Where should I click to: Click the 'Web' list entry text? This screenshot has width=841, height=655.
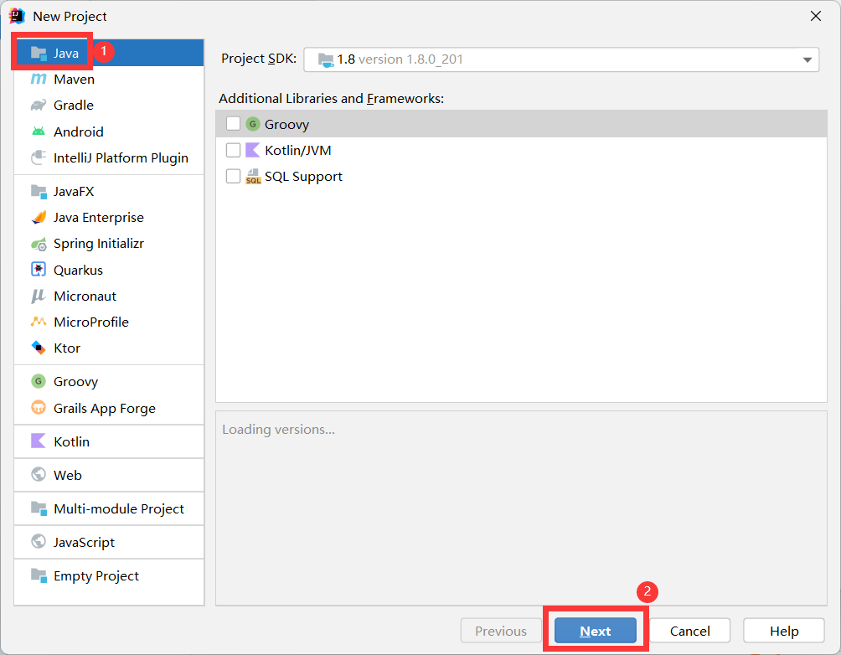[68, 475]
